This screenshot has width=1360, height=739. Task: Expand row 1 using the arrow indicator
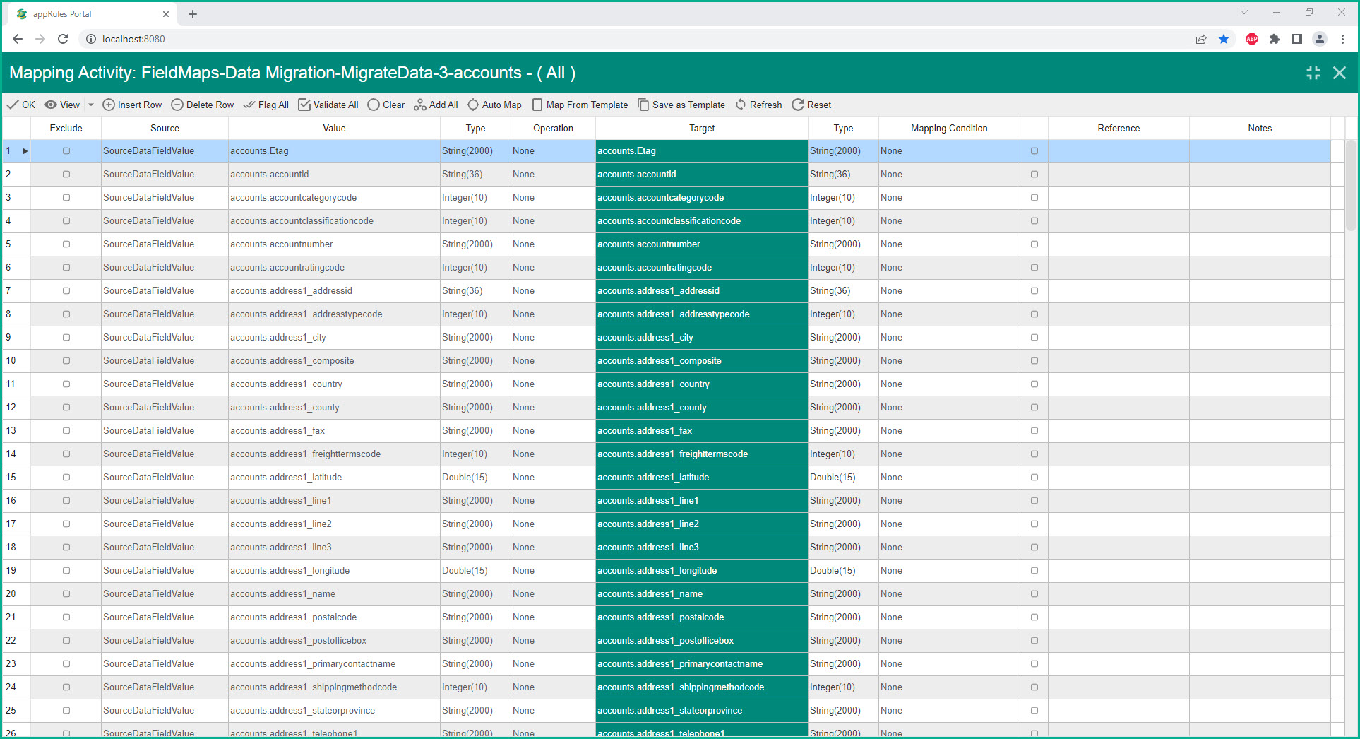pos(25,150)
